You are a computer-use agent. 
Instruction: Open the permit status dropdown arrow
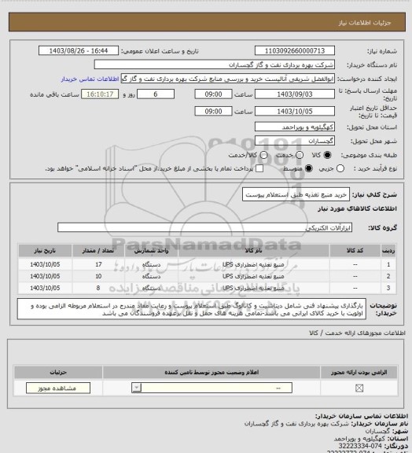click(136, 388)
